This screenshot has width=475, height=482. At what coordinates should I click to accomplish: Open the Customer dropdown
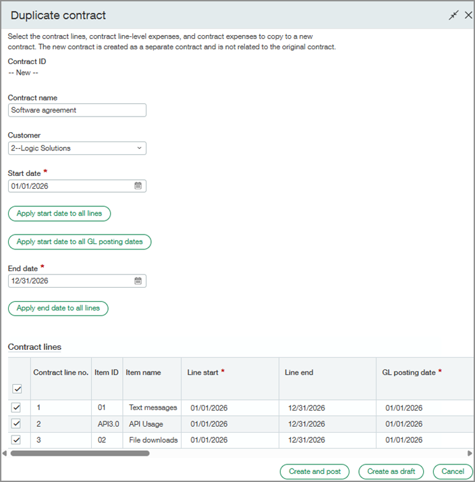(x=77, y=148)
